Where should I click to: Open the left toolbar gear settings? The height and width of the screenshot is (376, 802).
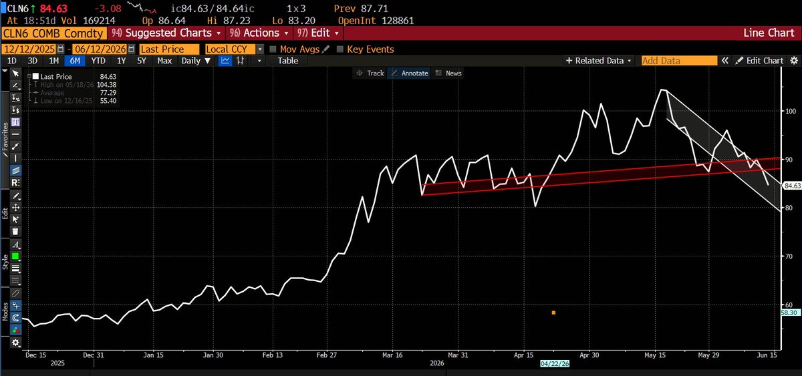tap(16, 343)
